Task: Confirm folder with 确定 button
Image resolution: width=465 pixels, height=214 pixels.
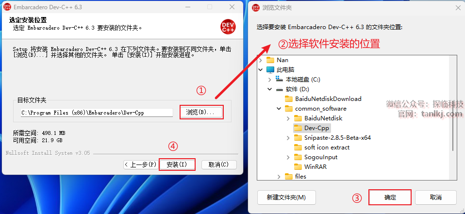Action: coord(390,198)
